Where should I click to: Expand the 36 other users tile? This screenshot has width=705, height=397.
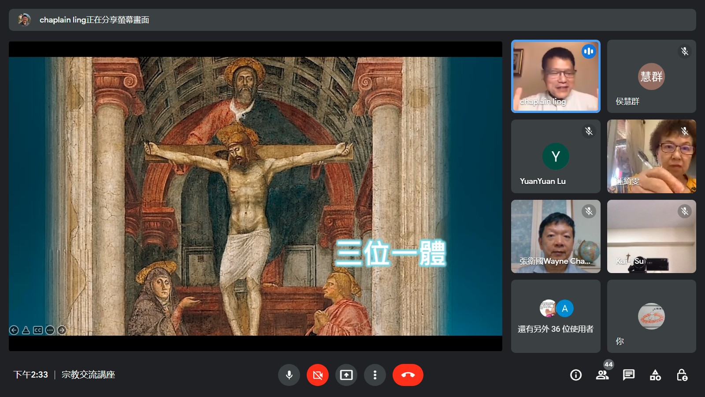click(x=555, y=316)
